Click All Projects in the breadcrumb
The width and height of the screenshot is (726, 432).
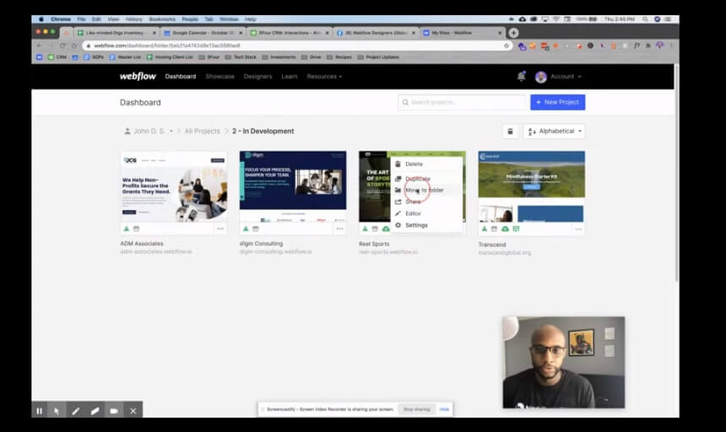pyautogui.click(x=203, y=132)
